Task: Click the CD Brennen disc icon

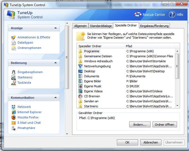Action: tap(80, 96)
